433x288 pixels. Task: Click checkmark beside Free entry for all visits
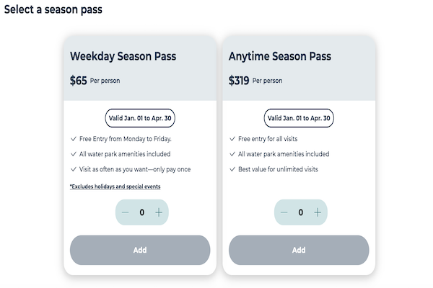(x=232, y=138)
